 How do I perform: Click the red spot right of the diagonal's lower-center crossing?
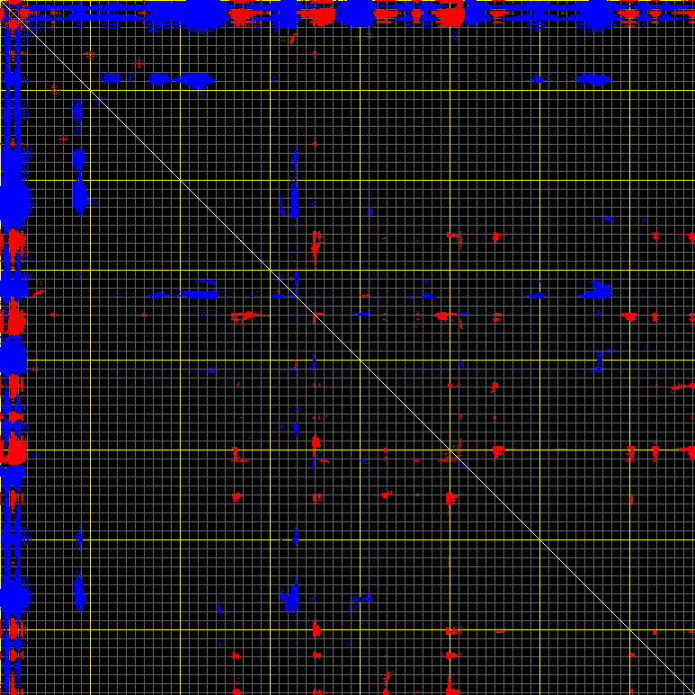tap(497, 450)
